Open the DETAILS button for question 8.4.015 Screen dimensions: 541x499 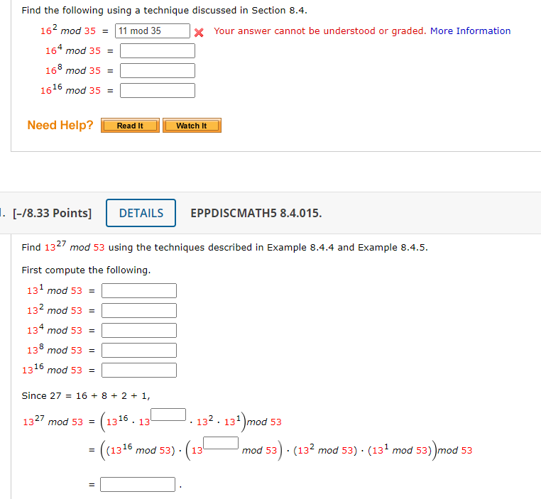pos(141,213)
